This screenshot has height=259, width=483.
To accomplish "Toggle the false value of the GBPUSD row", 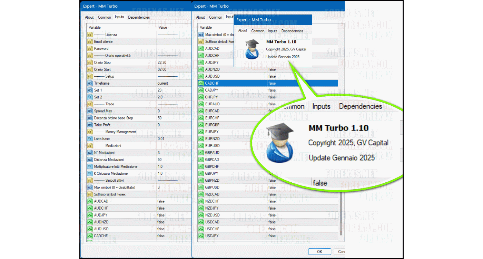I will pos(272,187).
